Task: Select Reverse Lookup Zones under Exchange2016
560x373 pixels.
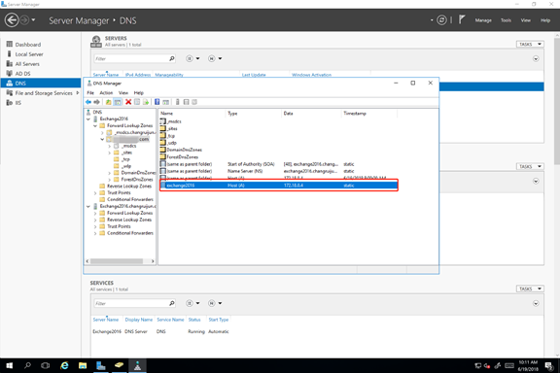Action: pyautogui.click(x=129, y=186)
